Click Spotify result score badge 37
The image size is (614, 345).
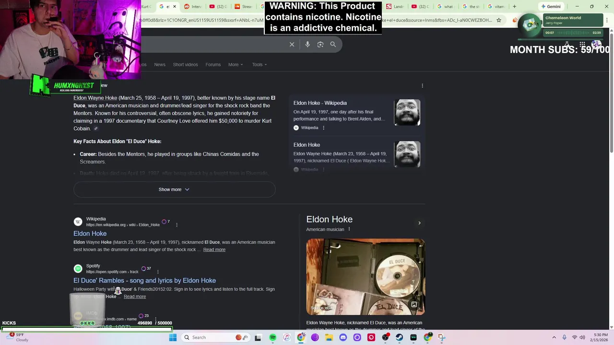pyautogui.click(x=146, y=268)
